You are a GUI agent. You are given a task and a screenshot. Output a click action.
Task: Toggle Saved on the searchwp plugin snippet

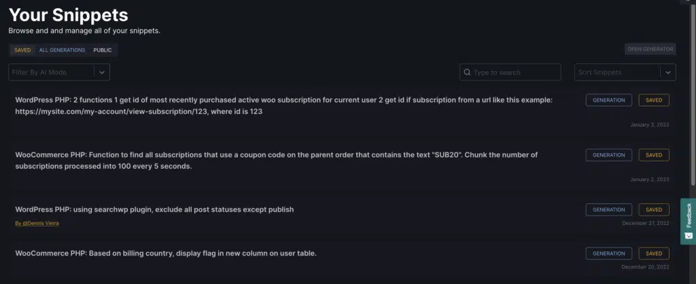(654, 209)
